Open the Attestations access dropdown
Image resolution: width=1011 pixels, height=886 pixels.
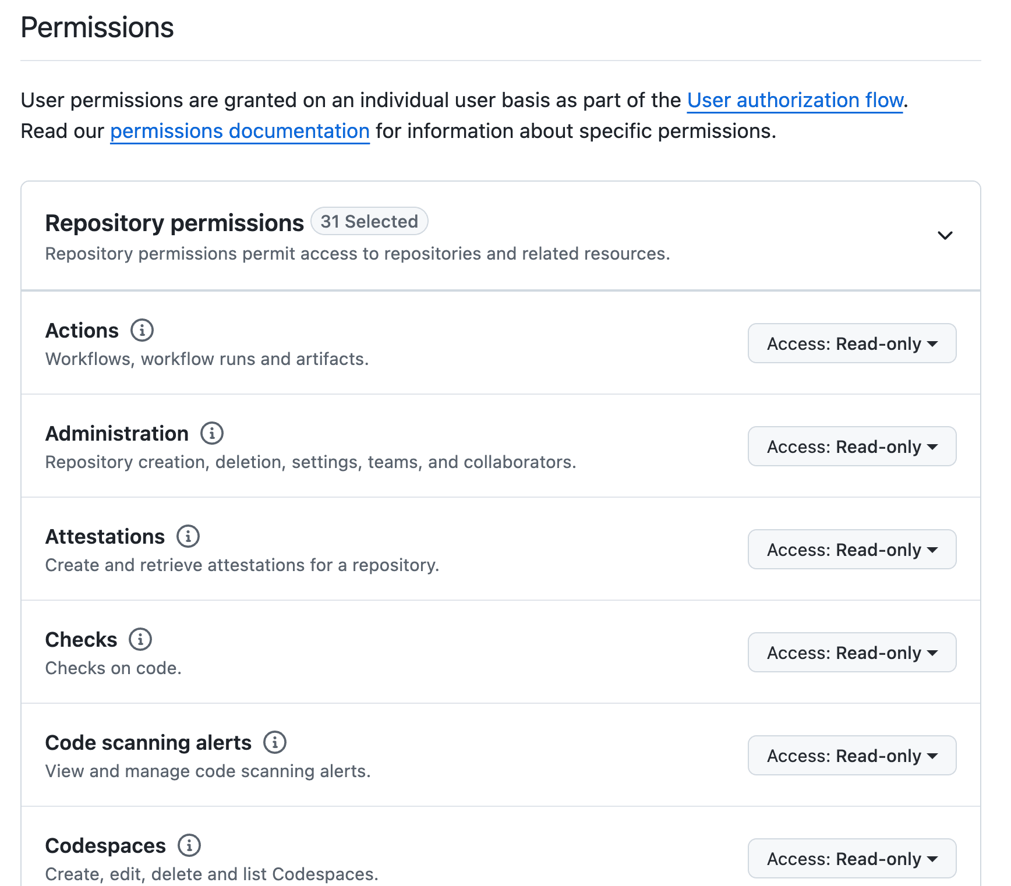click(x=851, y=550)
